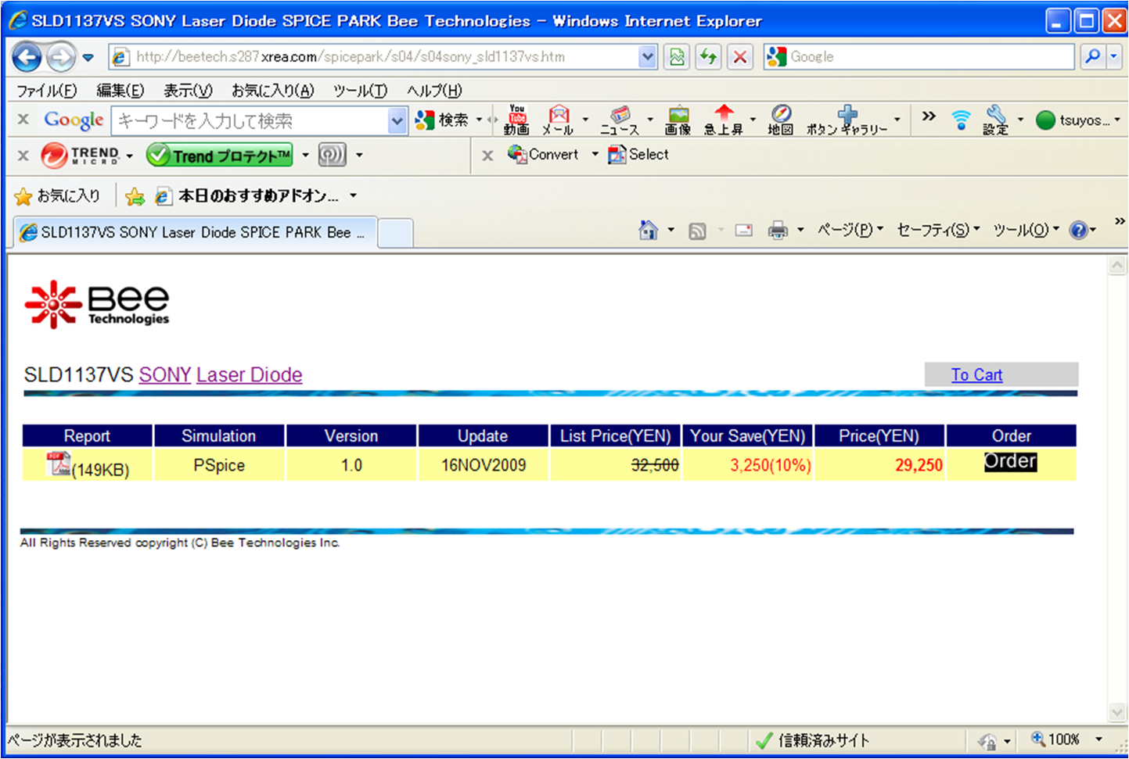Image resolution: width=1129 pixels, height=759 pixels.
Task: Open the recent pages dropdown arrow
Action: point(88,58)
